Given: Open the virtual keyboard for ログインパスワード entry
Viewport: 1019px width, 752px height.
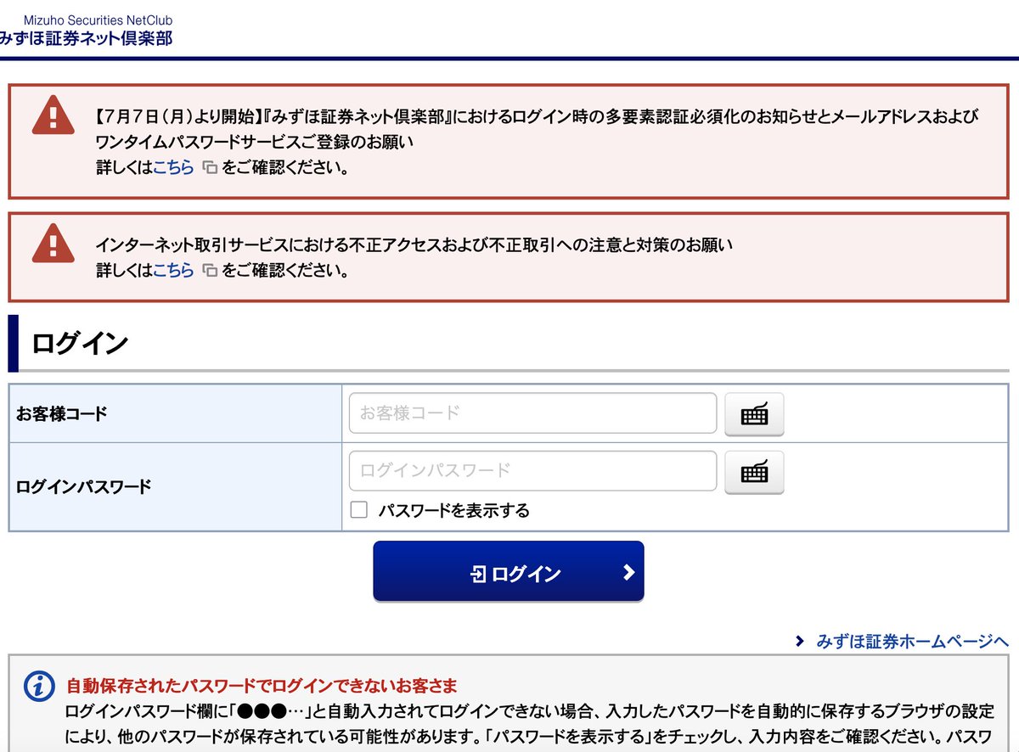Looking at the screenshot, I should click(753, 472).
